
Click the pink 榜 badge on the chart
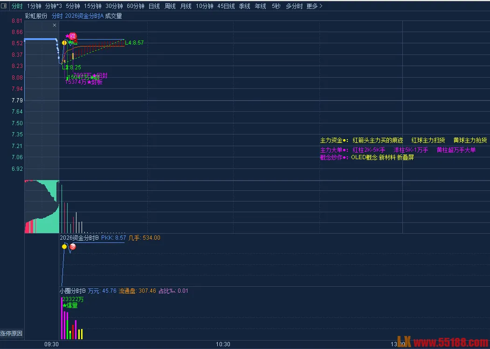tap(73, 36)
